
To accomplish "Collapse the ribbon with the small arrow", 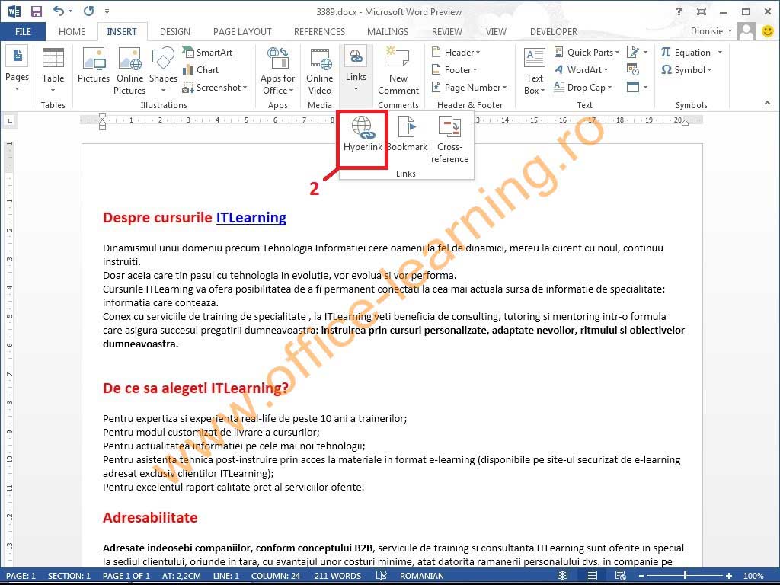I will tap(767, 103).
